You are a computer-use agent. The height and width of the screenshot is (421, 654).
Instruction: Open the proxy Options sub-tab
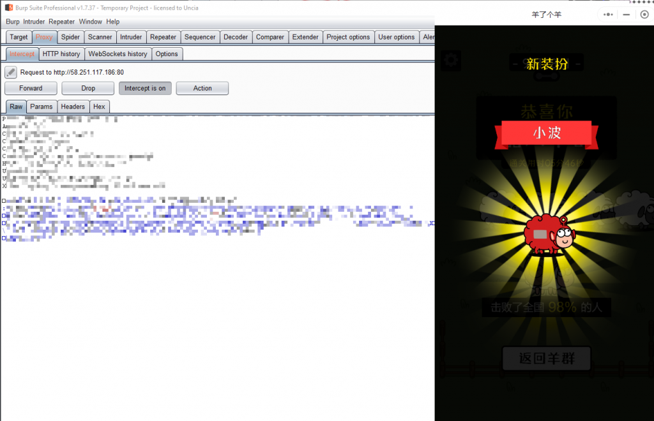click(x=167, y=54)
